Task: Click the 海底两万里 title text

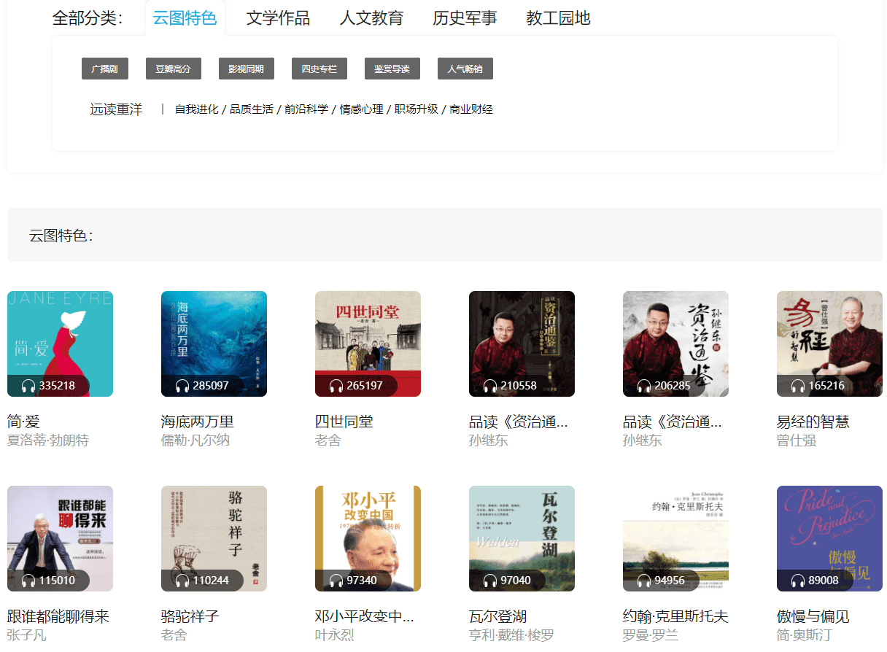Action: click(x=198, y=422)
